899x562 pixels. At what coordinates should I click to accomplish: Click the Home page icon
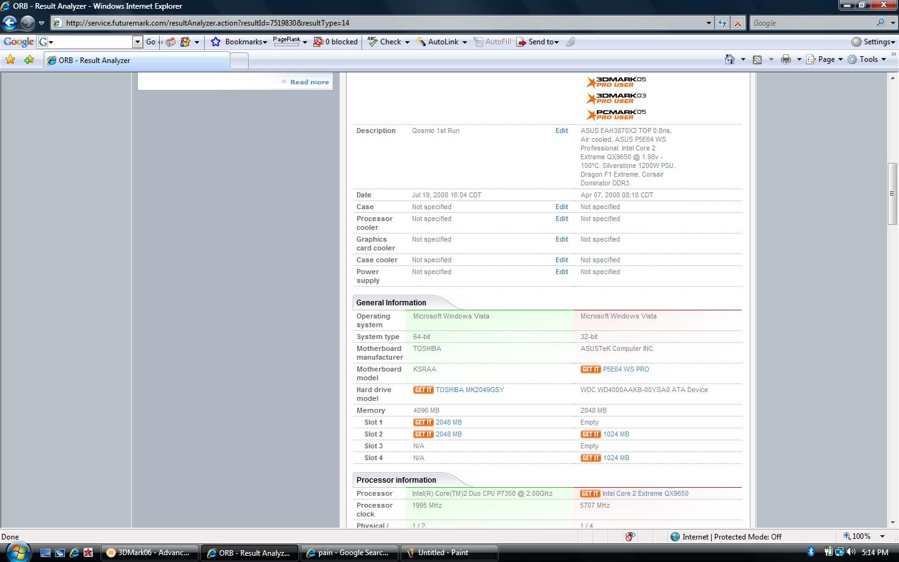click(x=729, y=59)
